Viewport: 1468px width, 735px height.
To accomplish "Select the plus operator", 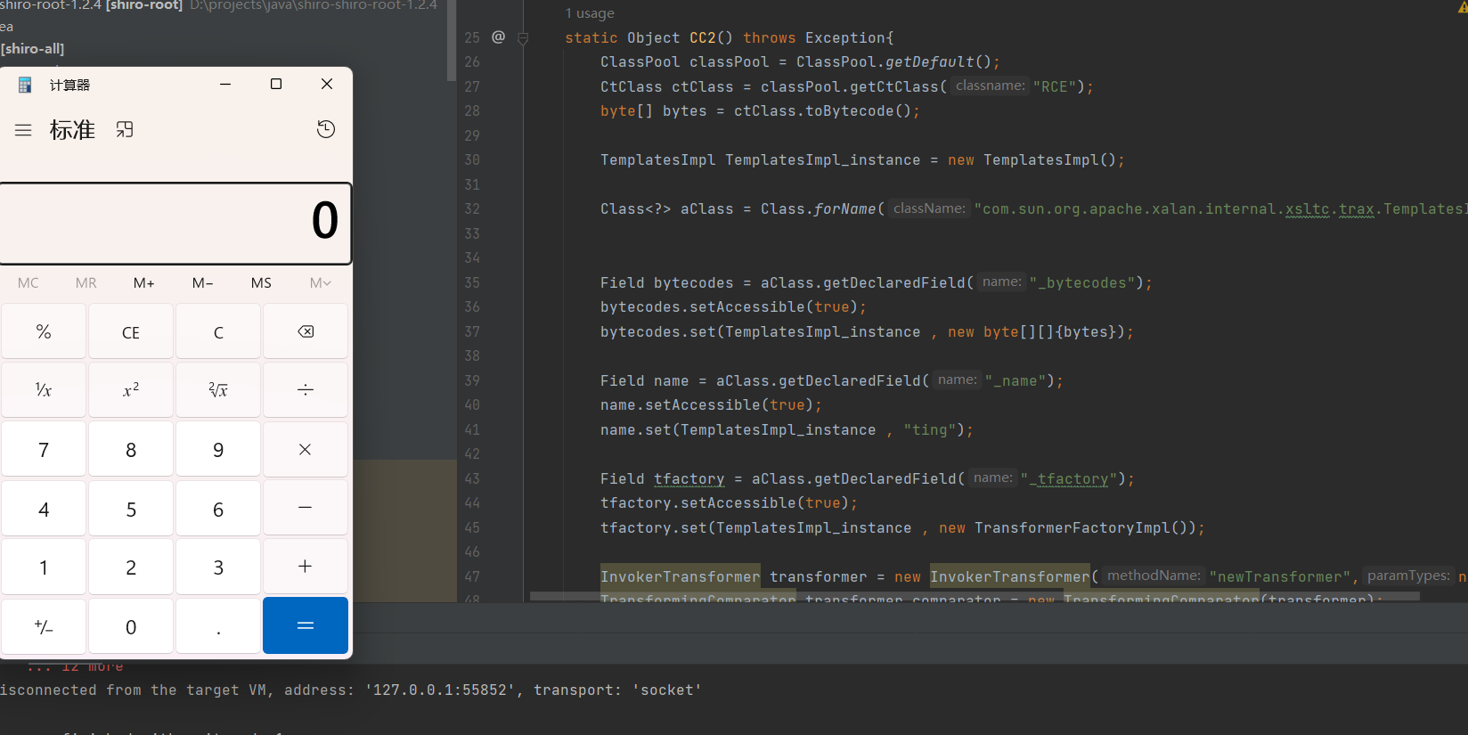I will pyautogui.click(x=306, y=567).
